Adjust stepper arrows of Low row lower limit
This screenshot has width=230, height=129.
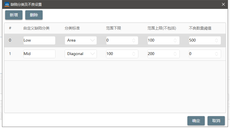134,40
